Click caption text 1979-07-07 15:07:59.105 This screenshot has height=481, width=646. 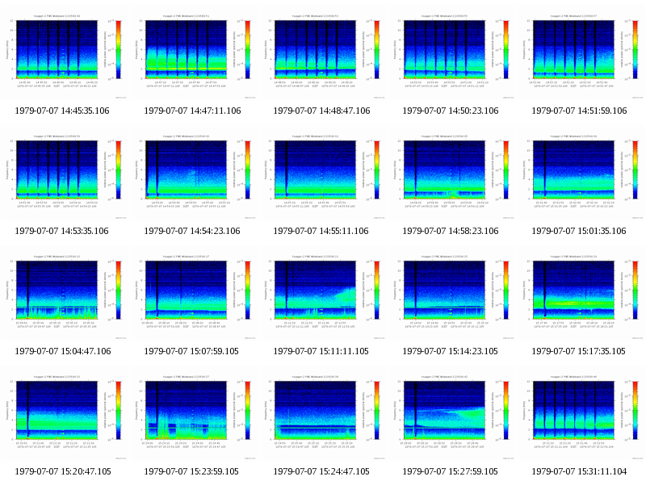(x=191, y=351)
